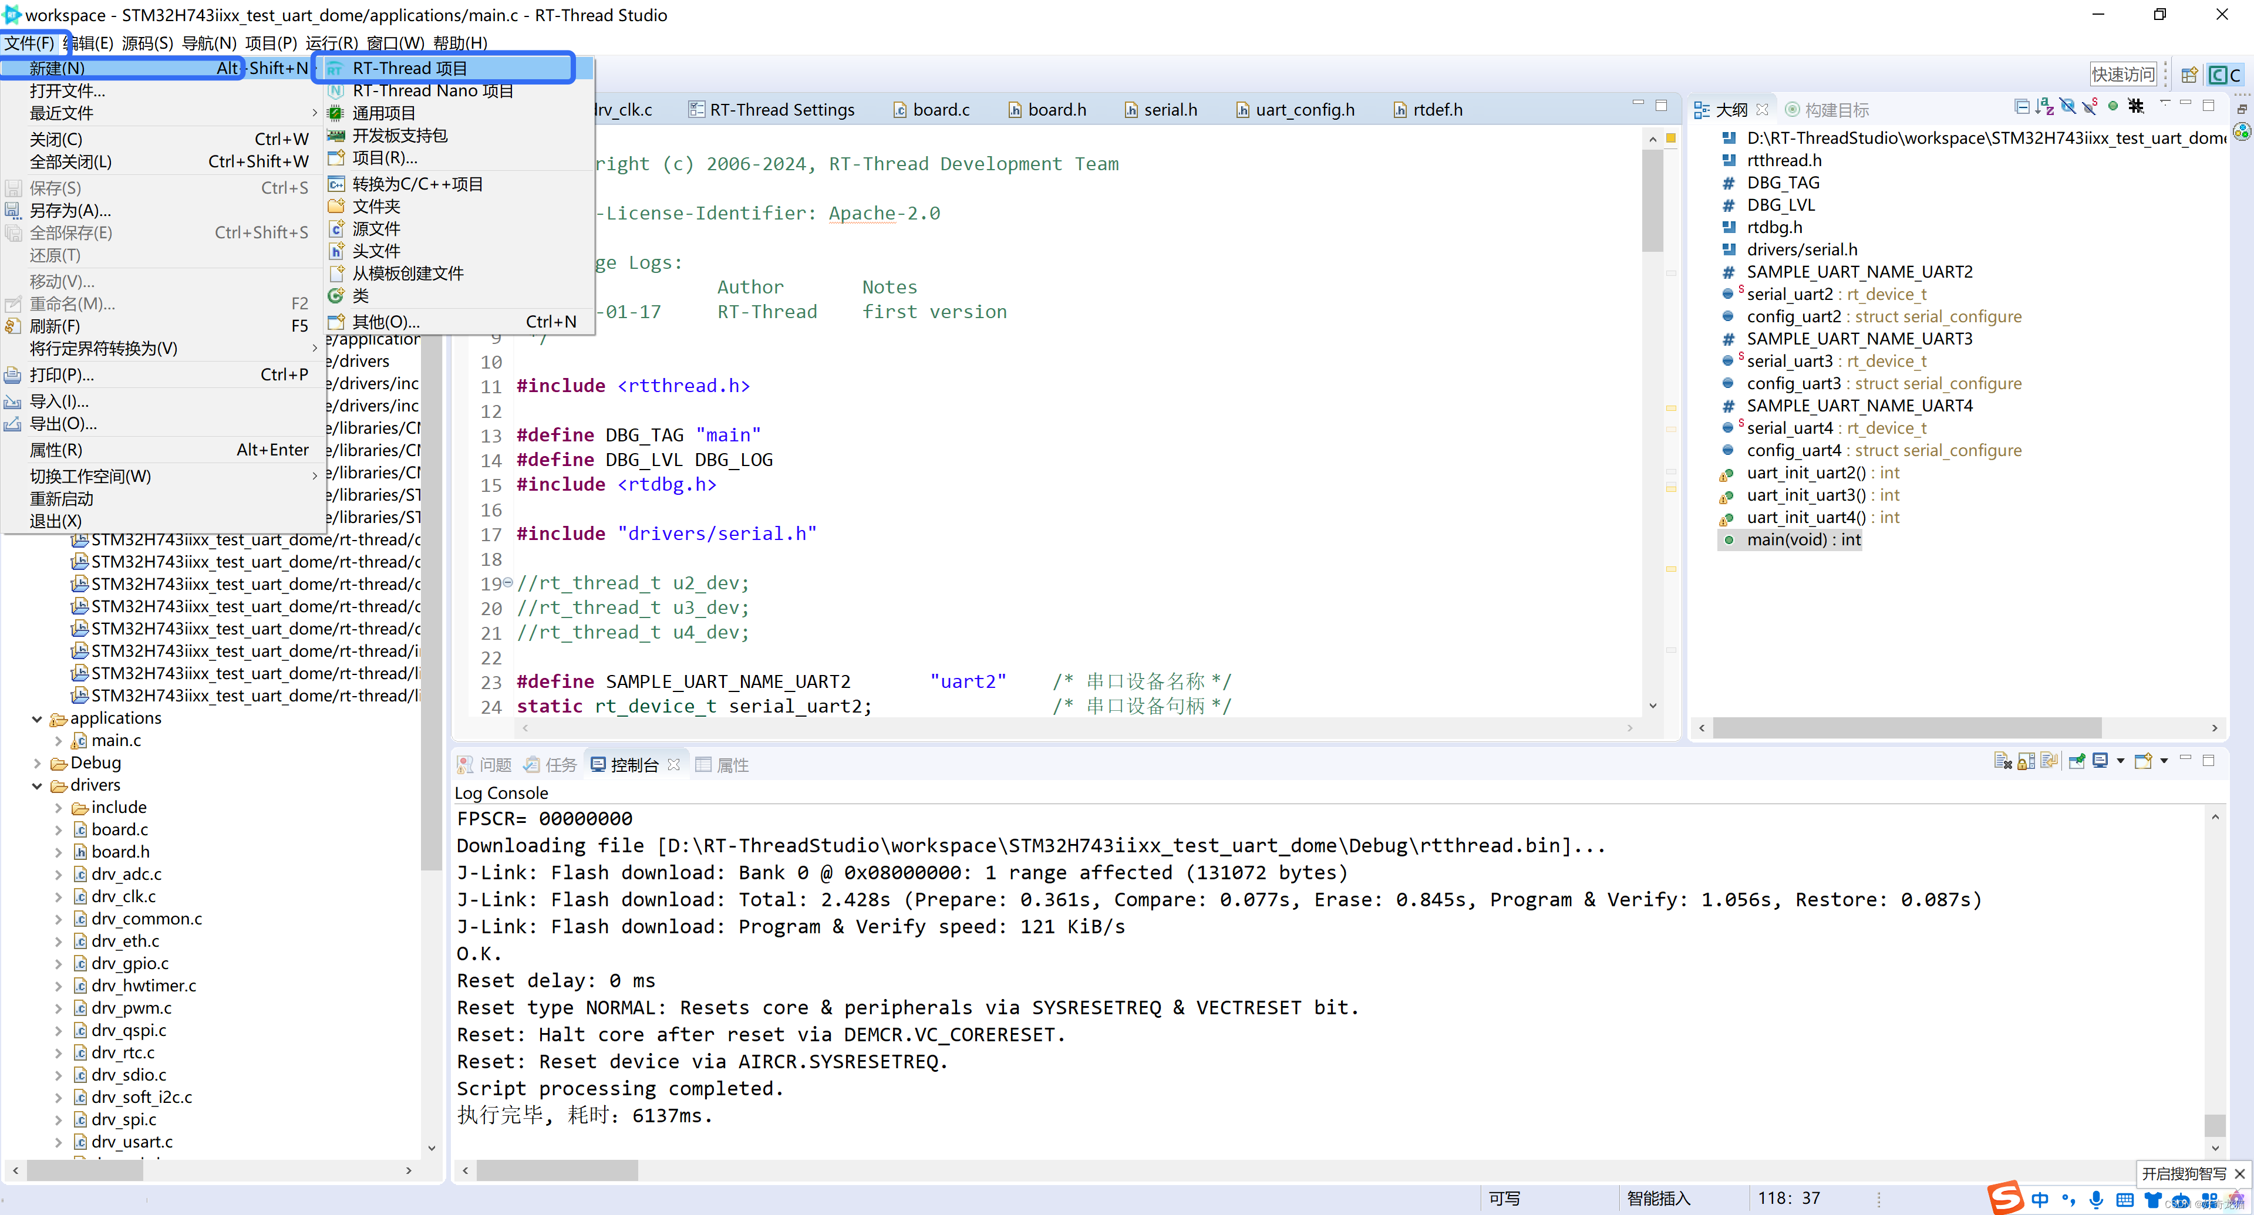Click the Clear Console icon
This screenshot has height=1215, width=2254.
[x=2003, y=761]
